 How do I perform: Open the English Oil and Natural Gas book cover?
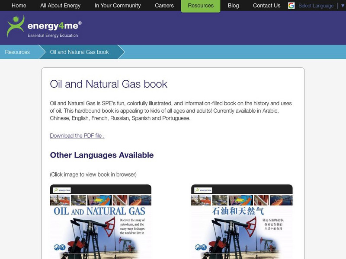click(101, 222)
